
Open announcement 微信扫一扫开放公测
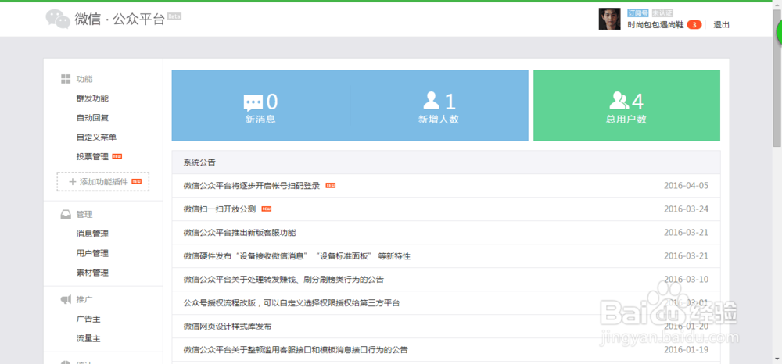tap(220, 209)
